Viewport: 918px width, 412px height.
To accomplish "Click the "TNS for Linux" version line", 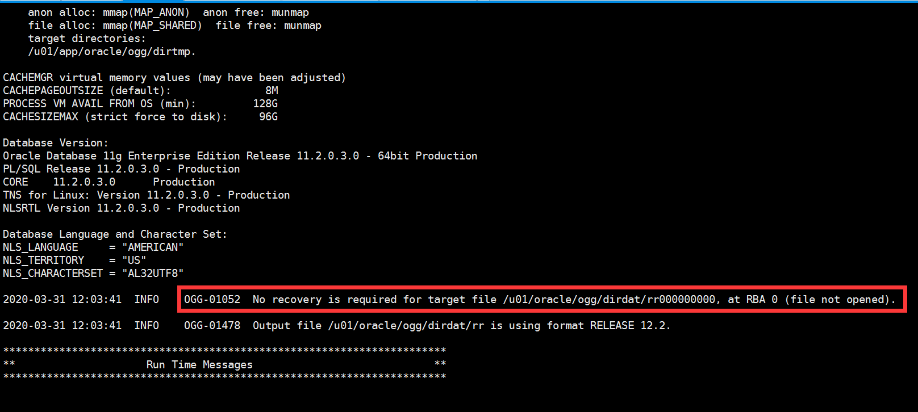I will click(x=146, y=195).
